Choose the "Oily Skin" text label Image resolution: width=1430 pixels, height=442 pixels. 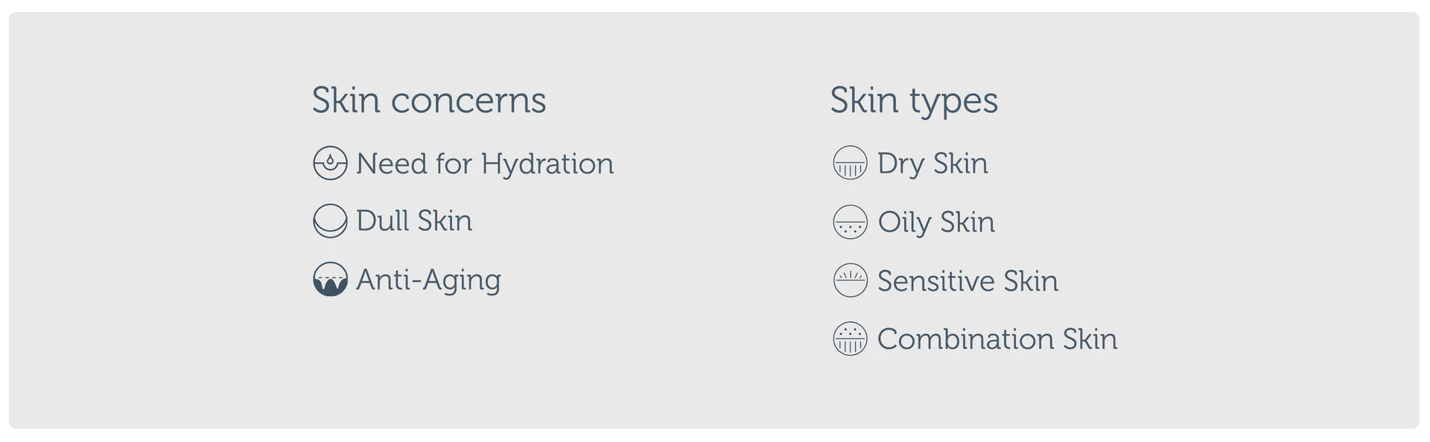pyautogui.click(x=936, y=222)
